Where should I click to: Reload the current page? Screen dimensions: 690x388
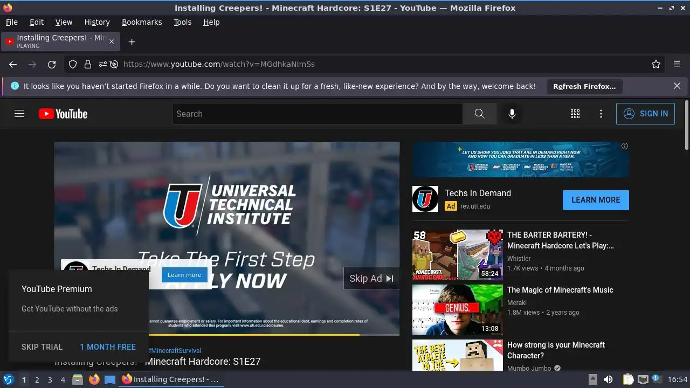52,64
